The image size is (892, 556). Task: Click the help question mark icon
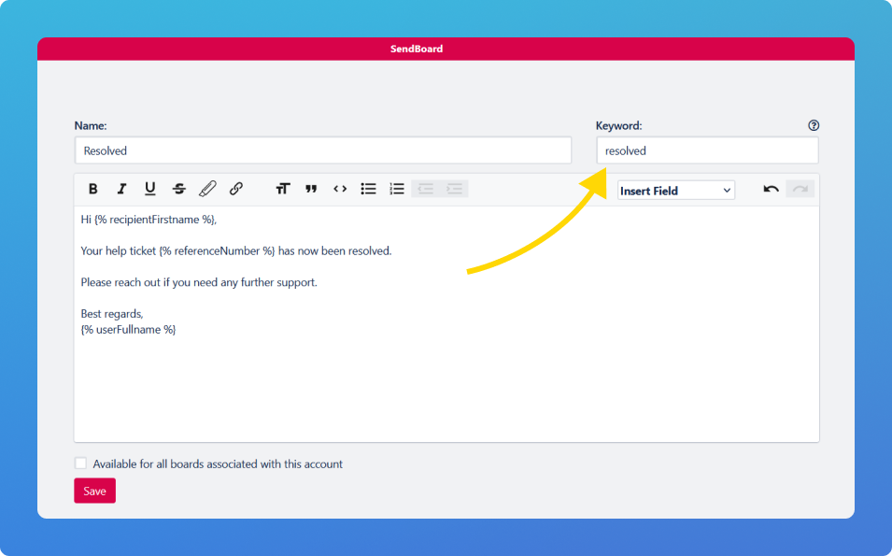tap(813, 124)
